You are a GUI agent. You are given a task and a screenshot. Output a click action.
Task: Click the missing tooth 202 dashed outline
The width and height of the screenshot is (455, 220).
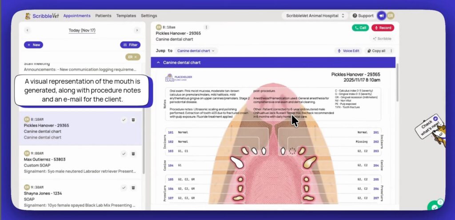pos(292,151)
